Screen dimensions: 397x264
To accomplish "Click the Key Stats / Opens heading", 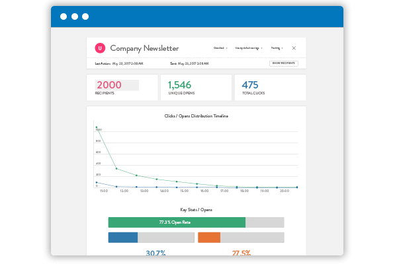I will tap(197, 210).
